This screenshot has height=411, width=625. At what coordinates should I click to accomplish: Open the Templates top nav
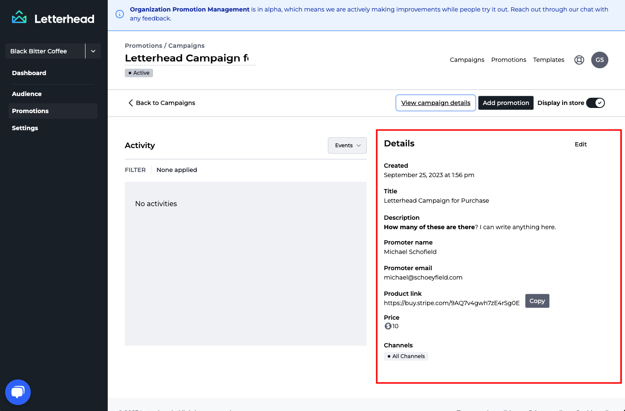548,60
